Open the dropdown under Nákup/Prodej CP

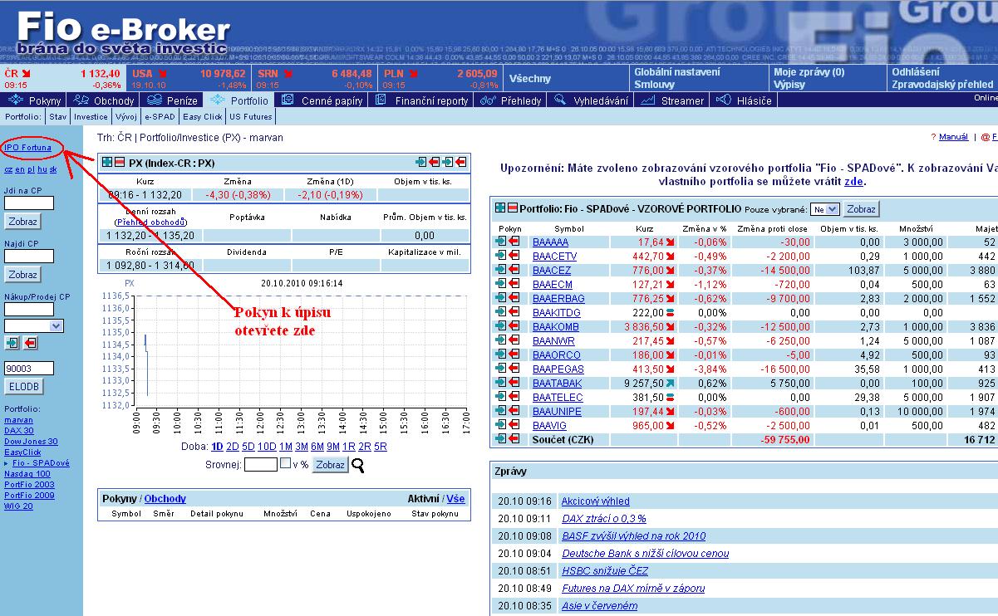pyautogui.click(x=34, y=326)
